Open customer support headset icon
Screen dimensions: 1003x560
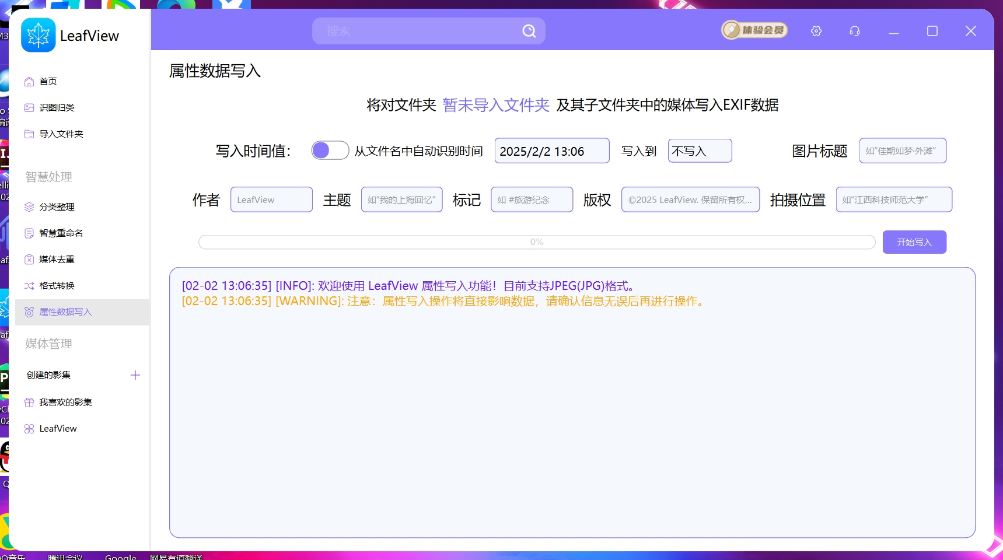click(855, 31)
